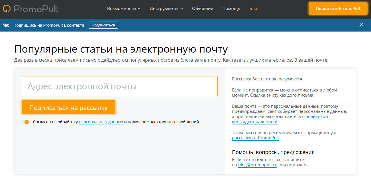
Task: Toggle the personal data consent switch
Action: (x=25, y=122)
